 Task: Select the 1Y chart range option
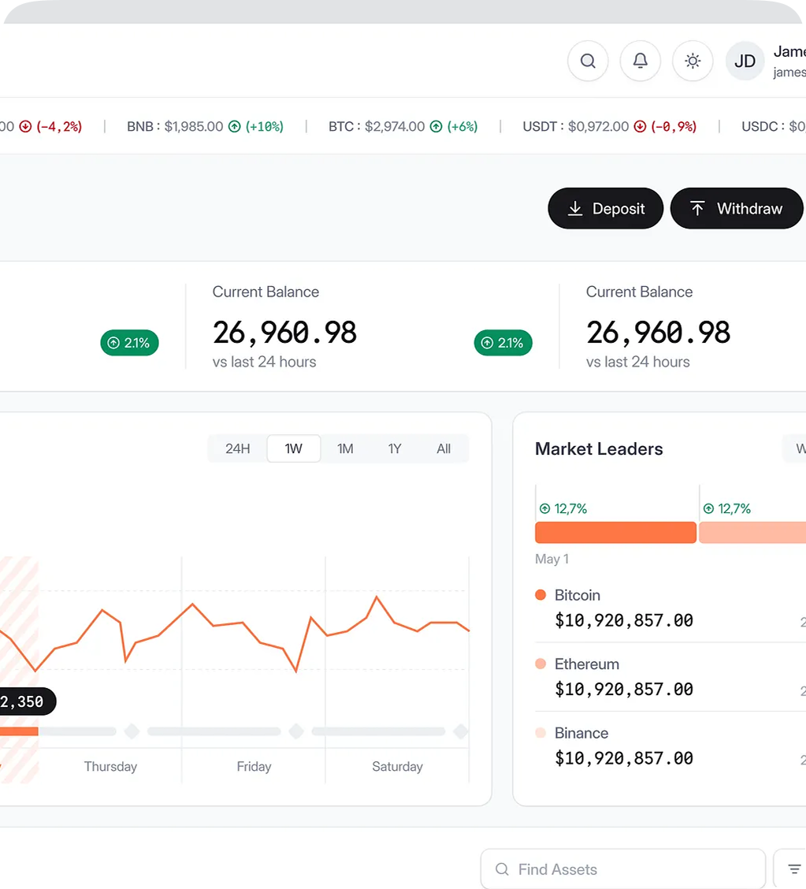coord(394,448)
